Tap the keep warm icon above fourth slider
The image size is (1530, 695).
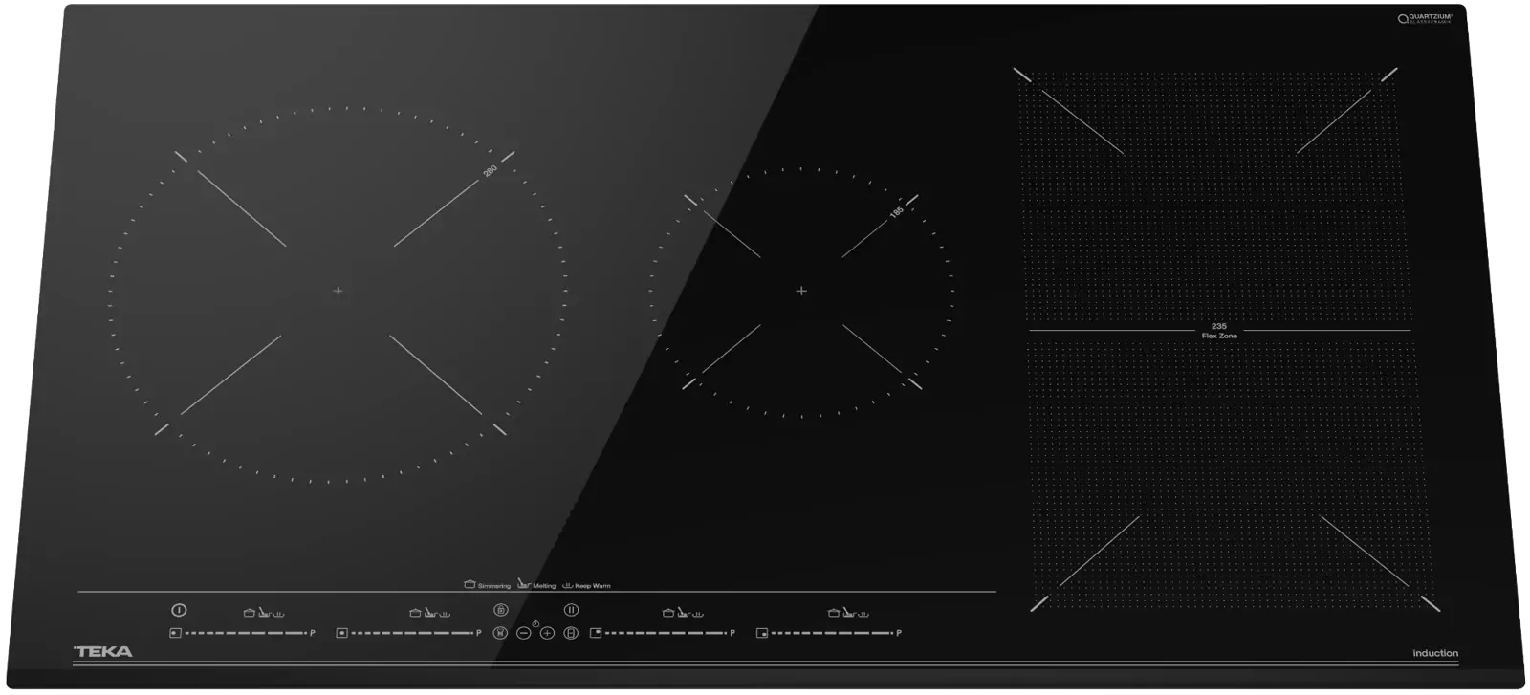863,614
